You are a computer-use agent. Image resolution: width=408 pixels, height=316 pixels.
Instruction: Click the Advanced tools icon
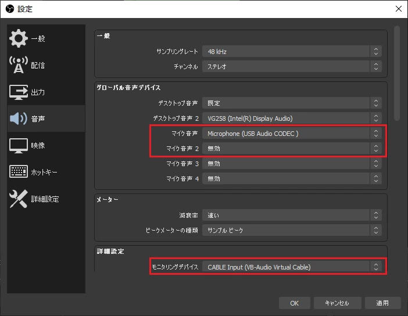[x=18, y=199]
